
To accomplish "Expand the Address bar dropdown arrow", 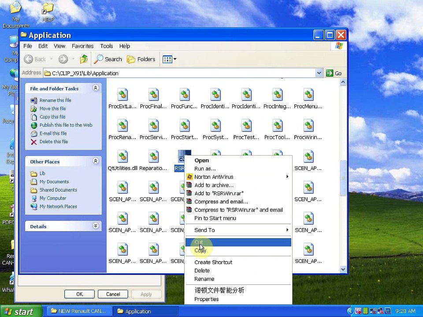I will pyautogui.click(x=319, y=73).
